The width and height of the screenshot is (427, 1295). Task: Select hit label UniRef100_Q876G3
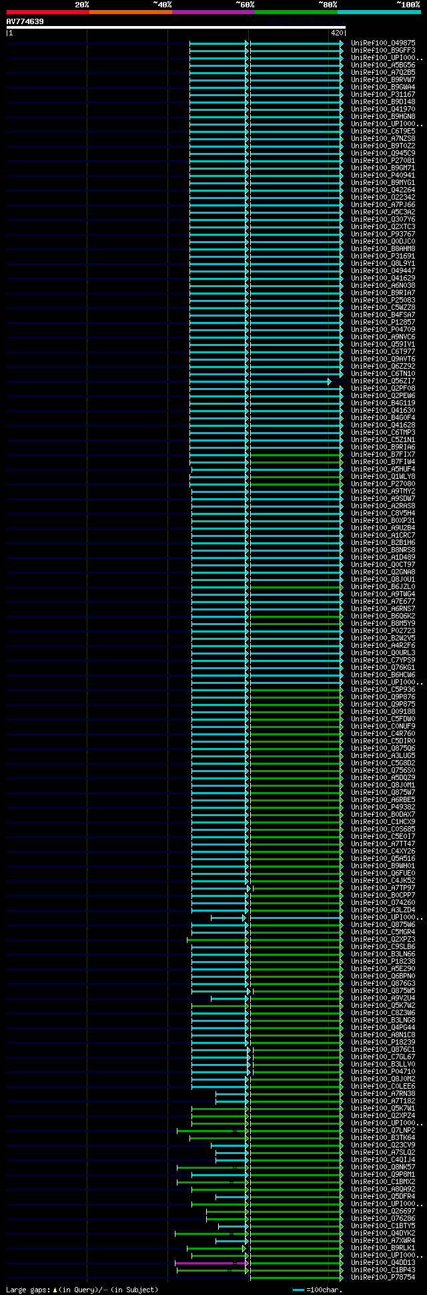tap(383, 984)
